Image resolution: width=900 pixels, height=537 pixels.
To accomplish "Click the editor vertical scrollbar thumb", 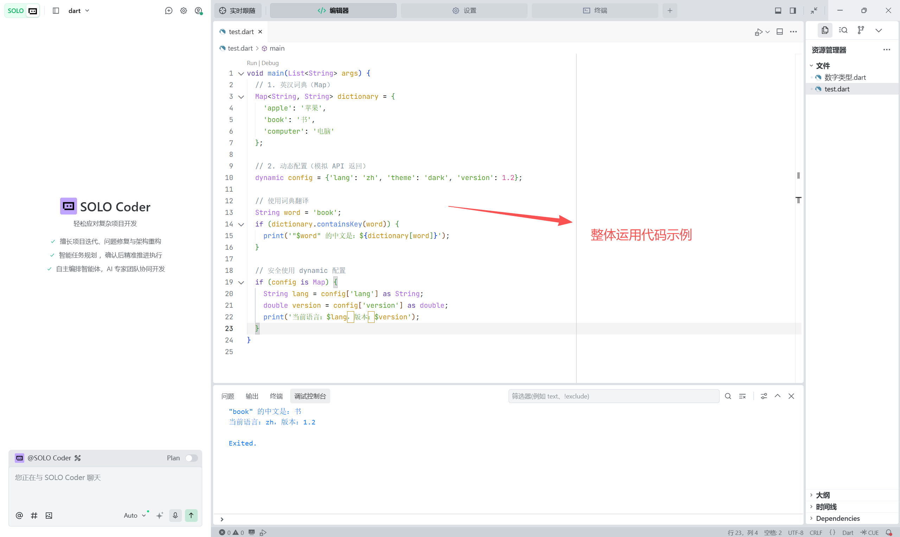I will coord(798,175).
